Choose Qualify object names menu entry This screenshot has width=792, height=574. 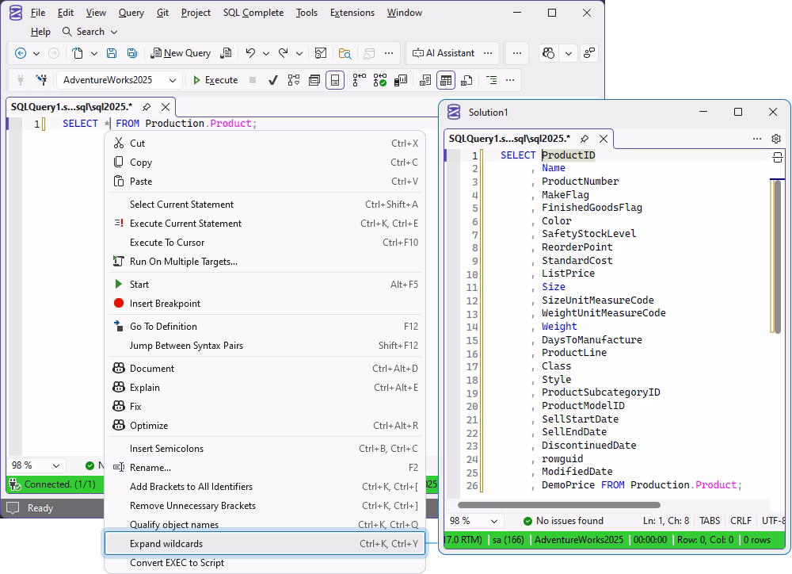[265, 524]
